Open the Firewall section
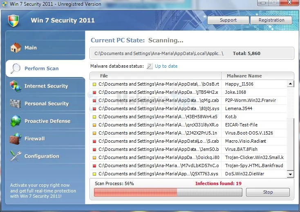 point(45,139)
